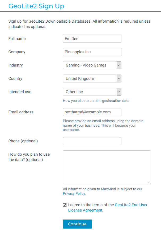The width and height of the screenshot is (161, 240).
Task: Open the Privacy Policy link
Action: [74, 193]
